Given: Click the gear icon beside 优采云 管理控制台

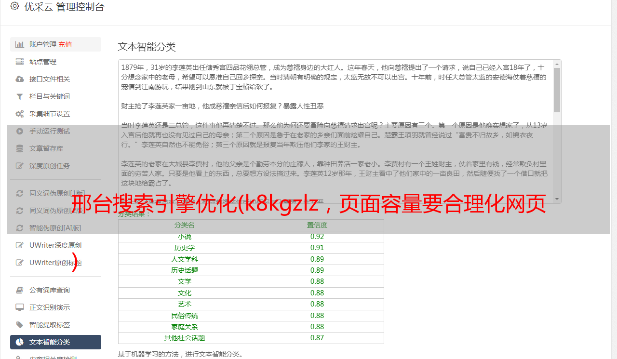Looking at the screenshot, I should click(x=14, y=6).
